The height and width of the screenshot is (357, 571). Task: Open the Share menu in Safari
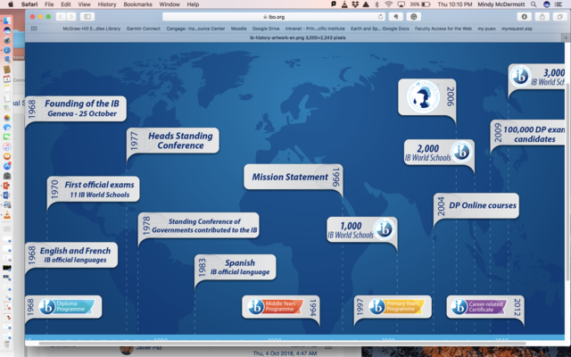pyautogui.click(x=542, y=17)
